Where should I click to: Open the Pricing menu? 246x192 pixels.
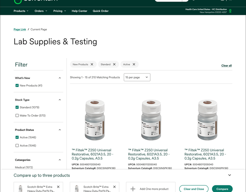(x=60, y=11)
